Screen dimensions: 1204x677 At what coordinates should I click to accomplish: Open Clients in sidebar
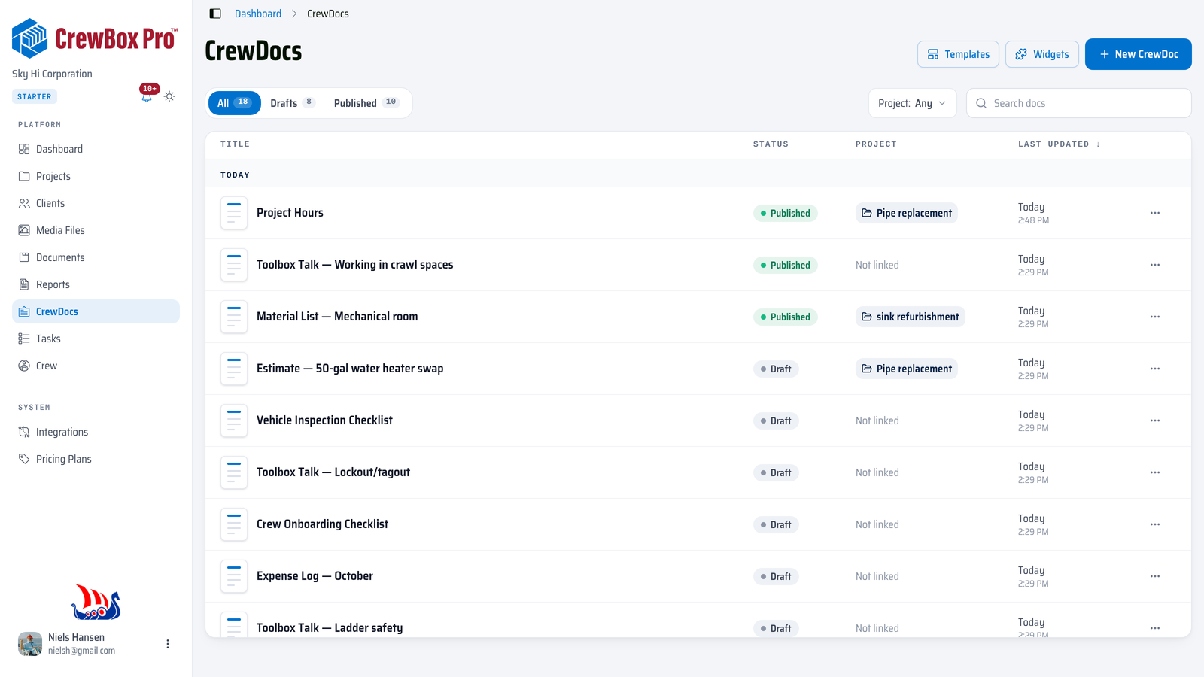tap(96, 203)
